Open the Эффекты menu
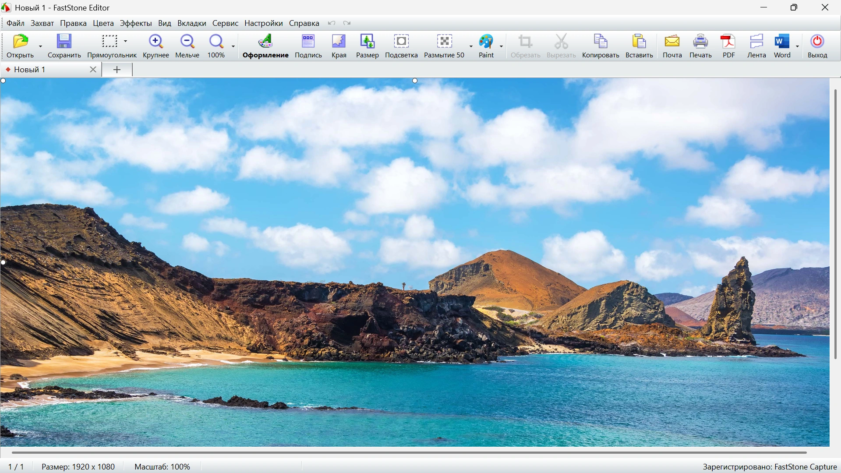Viewport: 841px width, 473px height. (x=136, y=23)
